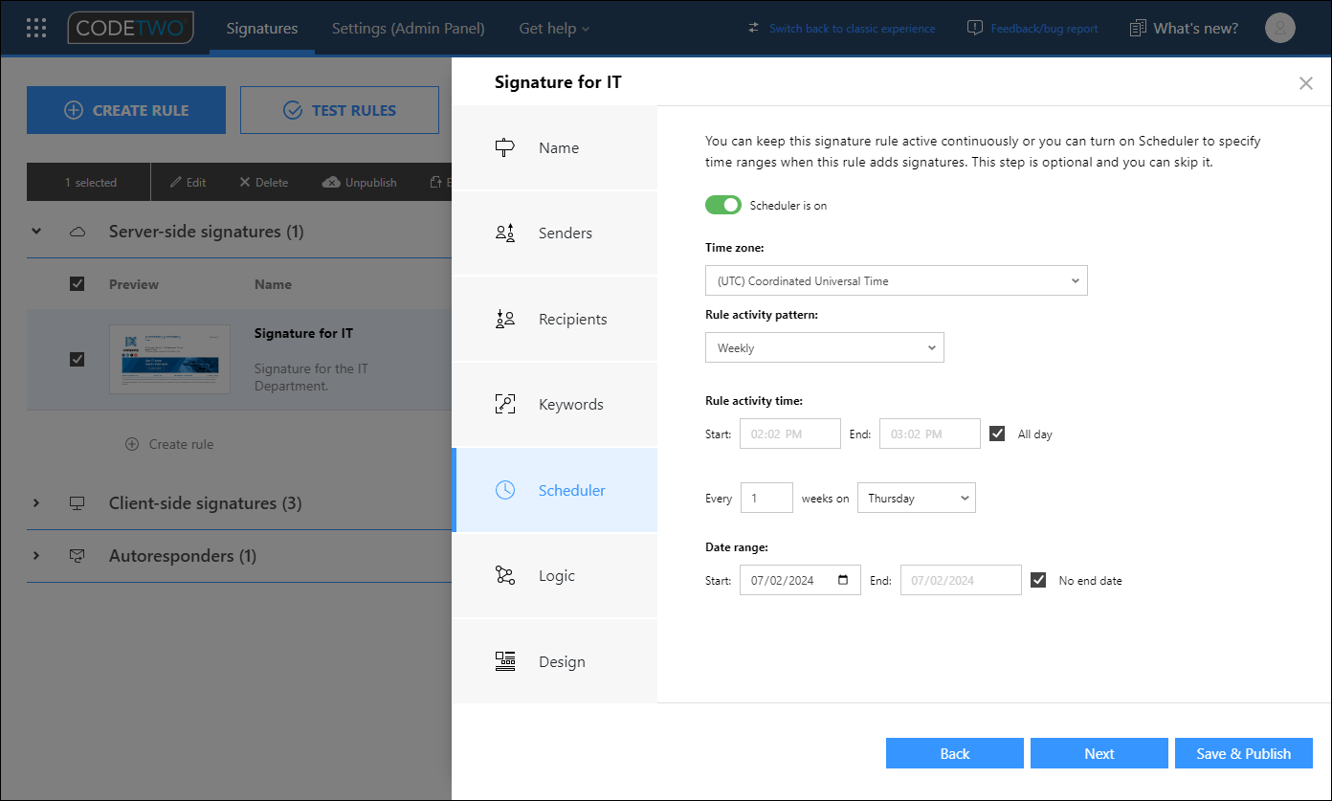Turn off the Scheduler toggle
The width and height of the screenshot is (1332, 801).
tap(722, 204)
